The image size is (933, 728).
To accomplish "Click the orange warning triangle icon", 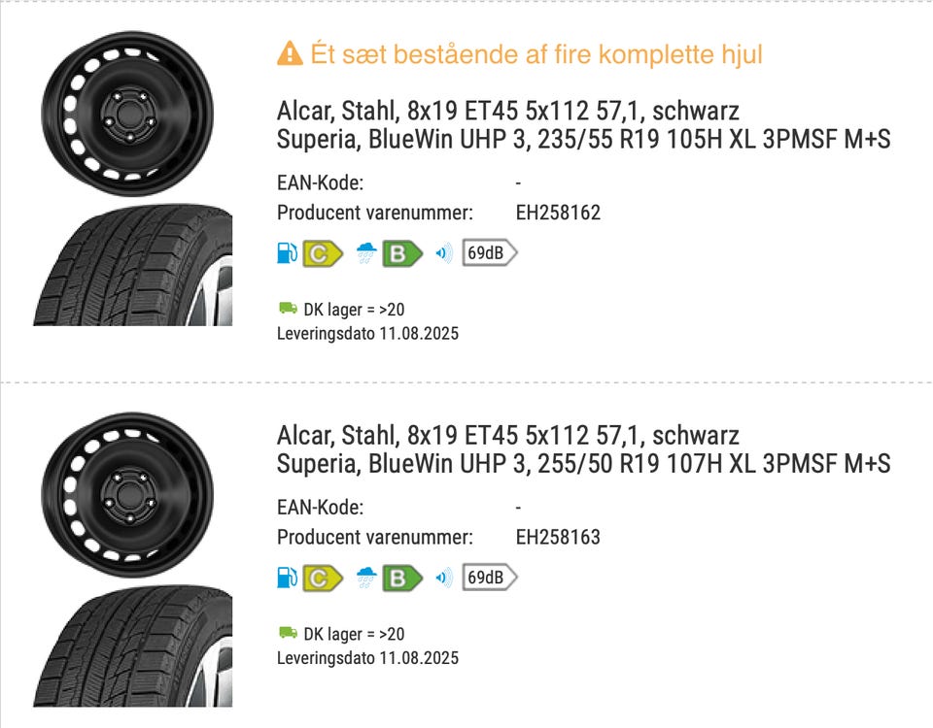I will click(290, 54).
